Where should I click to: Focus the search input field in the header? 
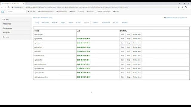(16, 12)
